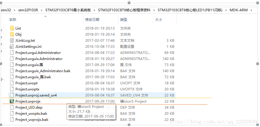
Task: Open the Obj folder icon
Action: coord(12,34)
